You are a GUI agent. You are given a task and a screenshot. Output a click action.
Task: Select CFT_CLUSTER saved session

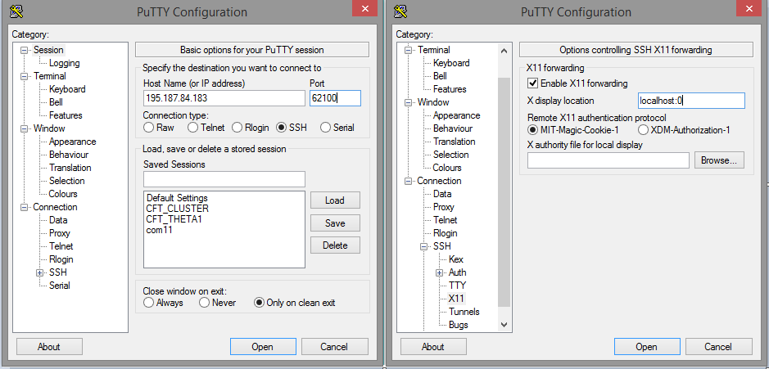point(177,209)
